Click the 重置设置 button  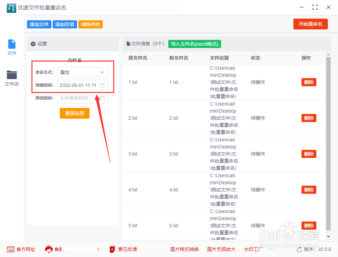tap(75, 113)
